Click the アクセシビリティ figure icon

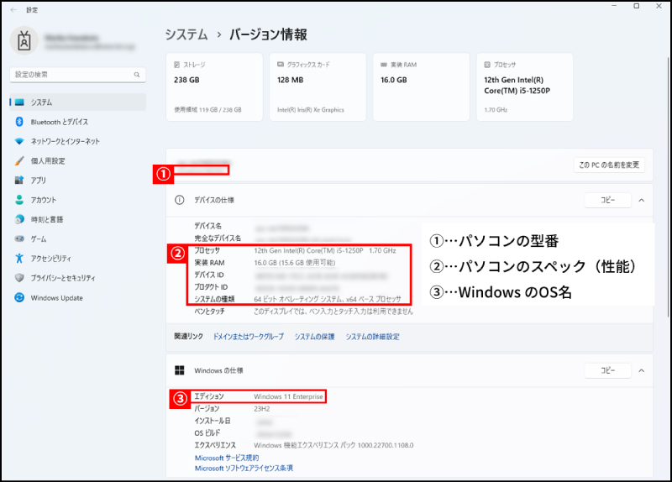click(x=19, y=259)
